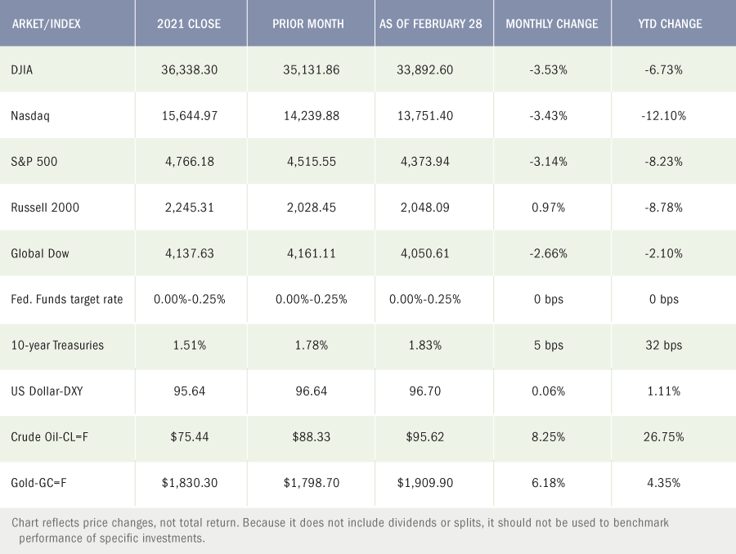The image size is (736, 554).
Task: Select Fed Funds YTD change "0 bps"
Action: [664, 299]
